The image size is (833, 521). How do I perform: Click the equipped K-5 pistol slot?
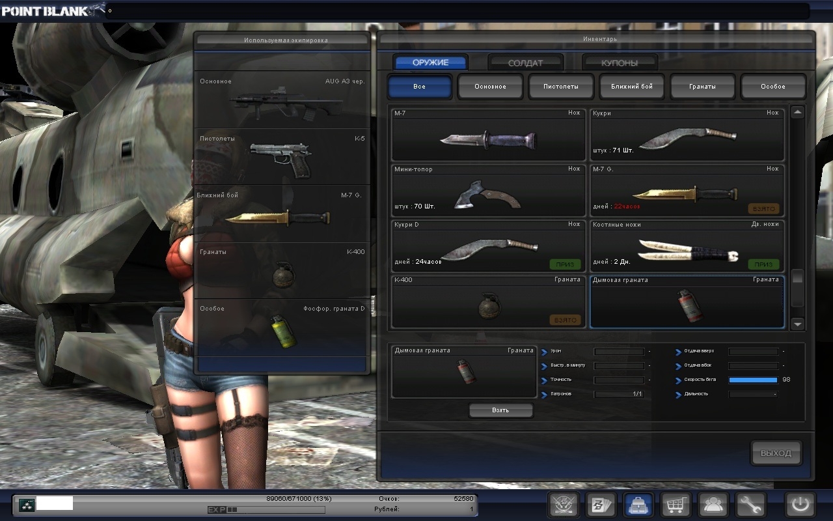283,156
